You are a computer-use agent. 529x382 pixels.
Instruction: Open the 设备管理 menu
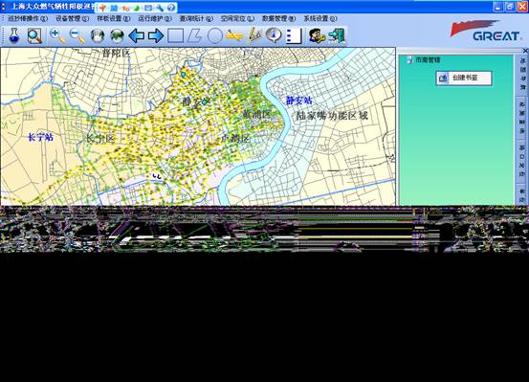(x=72, y=18)
